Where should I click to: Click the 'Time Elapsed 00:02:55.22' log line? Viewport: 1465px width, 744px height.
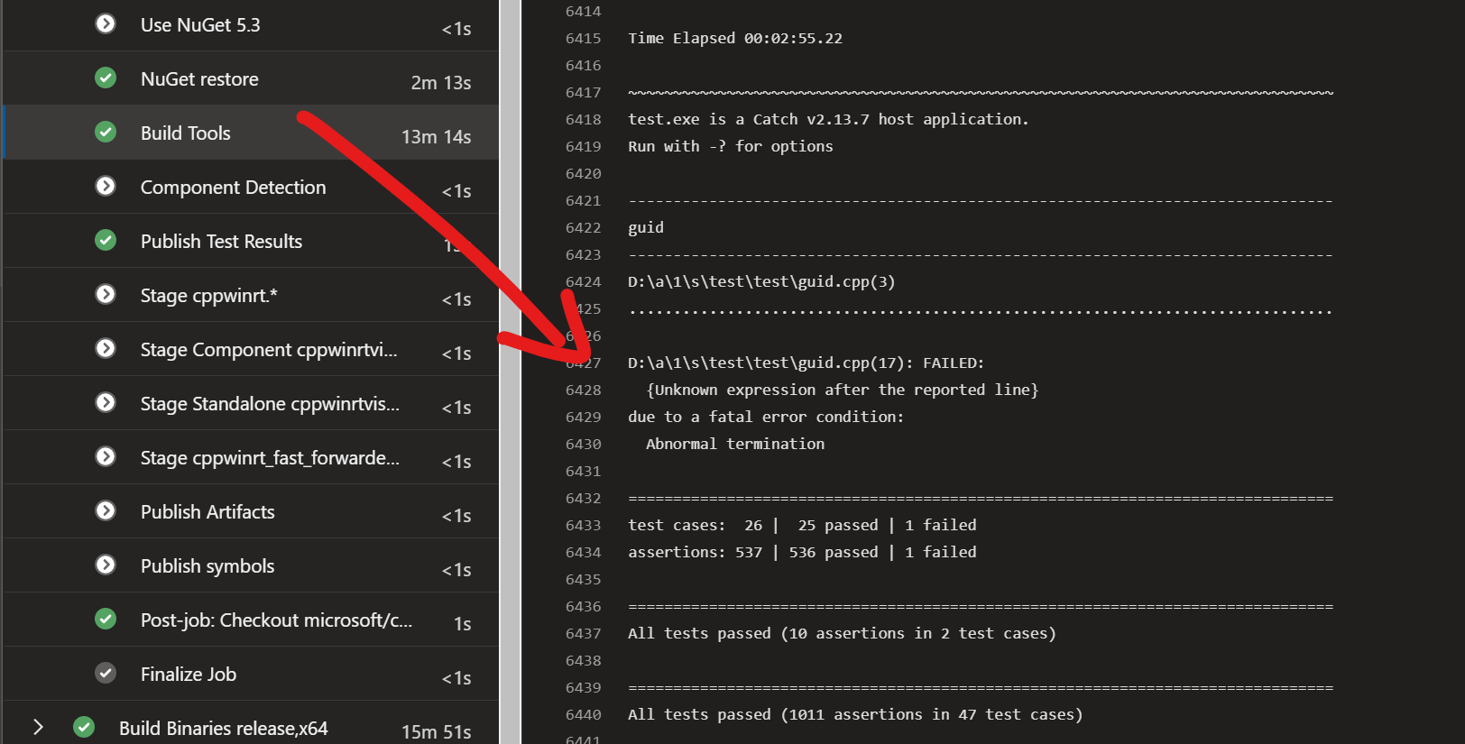coord(735,38)
